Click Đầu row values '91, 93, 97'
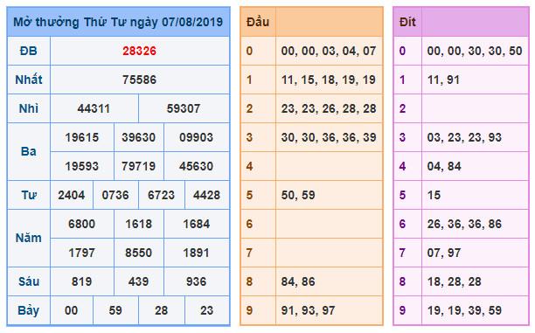Screen dimensions: 535x333 [308, 310]
